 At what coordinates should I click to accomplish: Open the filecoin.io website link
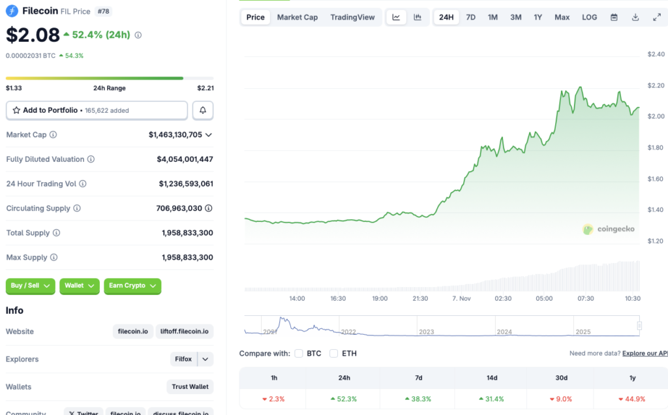pos(133,331)
